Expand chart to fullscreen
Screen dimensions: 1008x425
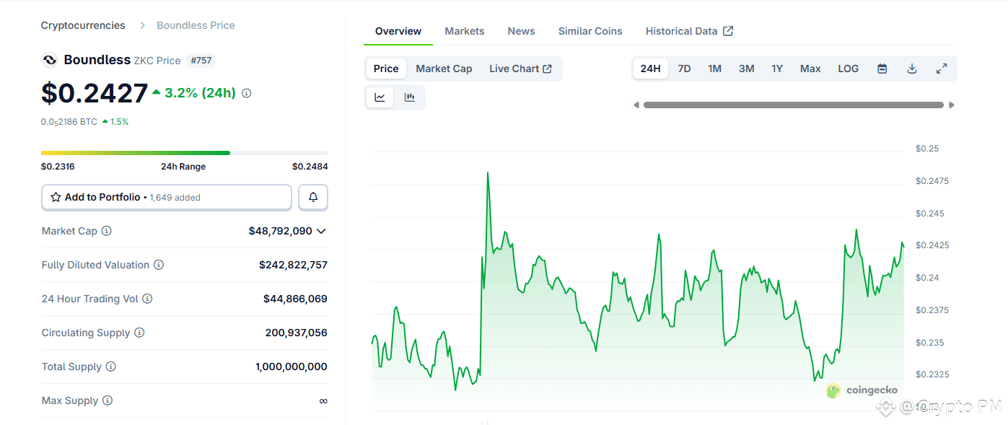941,69
